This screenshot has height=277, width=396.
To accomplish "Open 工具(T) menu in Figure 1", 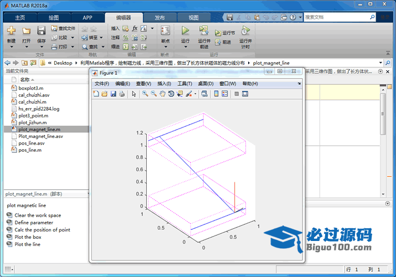I will [184, 84].
